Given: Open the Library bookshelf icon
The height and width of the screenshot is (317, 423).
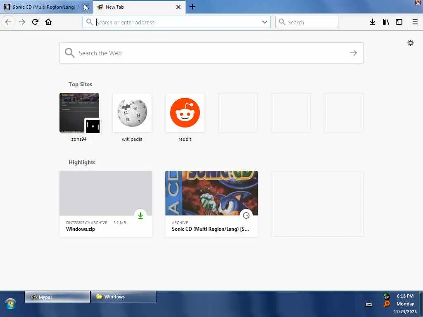Looking at the screenshot, I should pos(386,22).
